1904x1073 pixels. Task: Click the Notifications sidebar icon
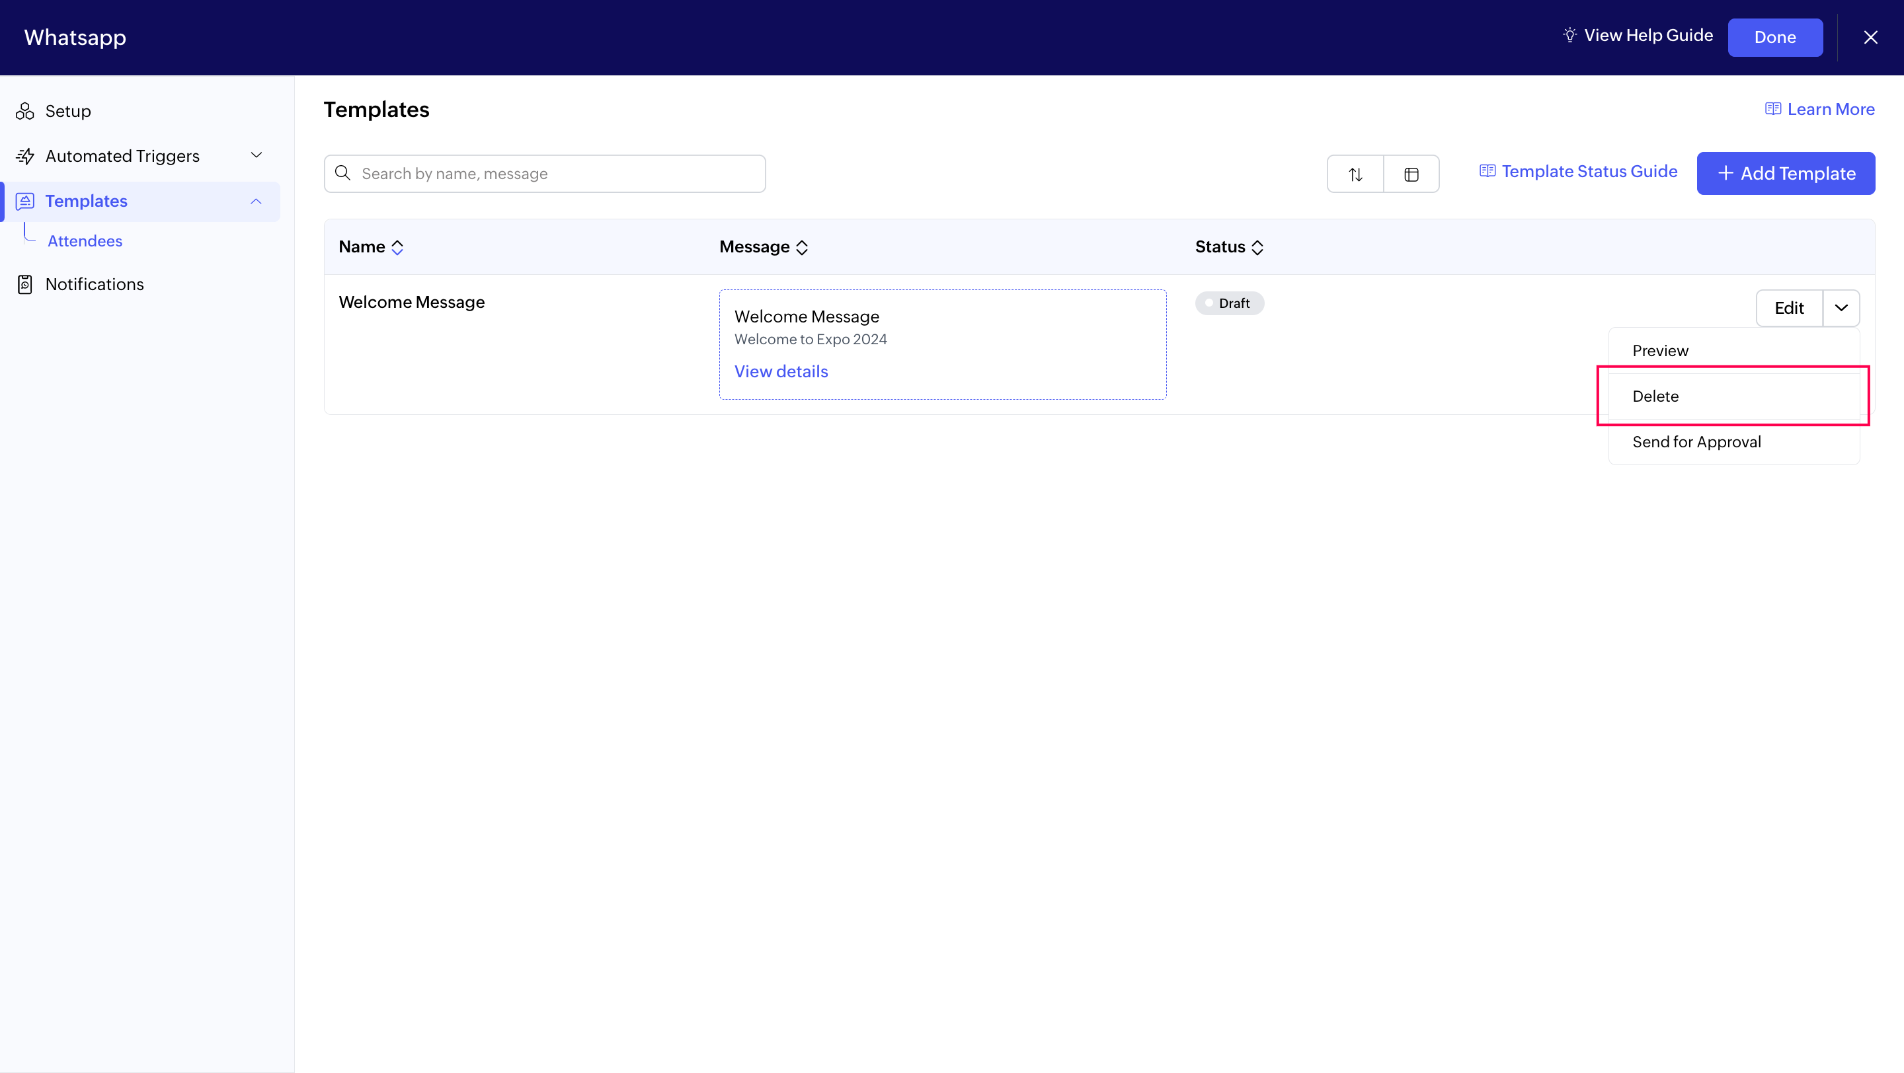25,284
